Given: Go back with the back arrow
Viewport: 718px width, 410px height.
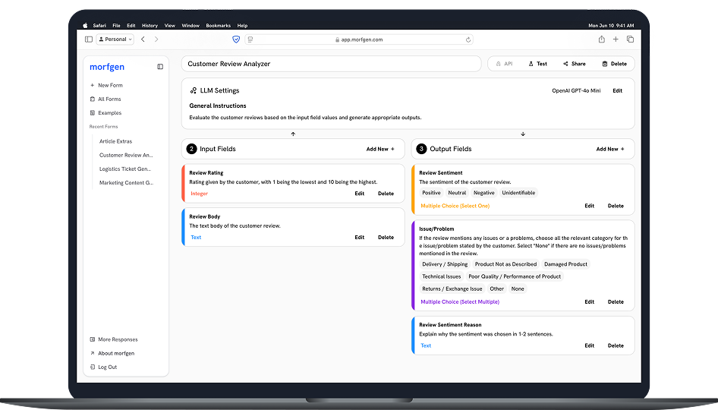Looking at the screenshot, I should (143, 39).
